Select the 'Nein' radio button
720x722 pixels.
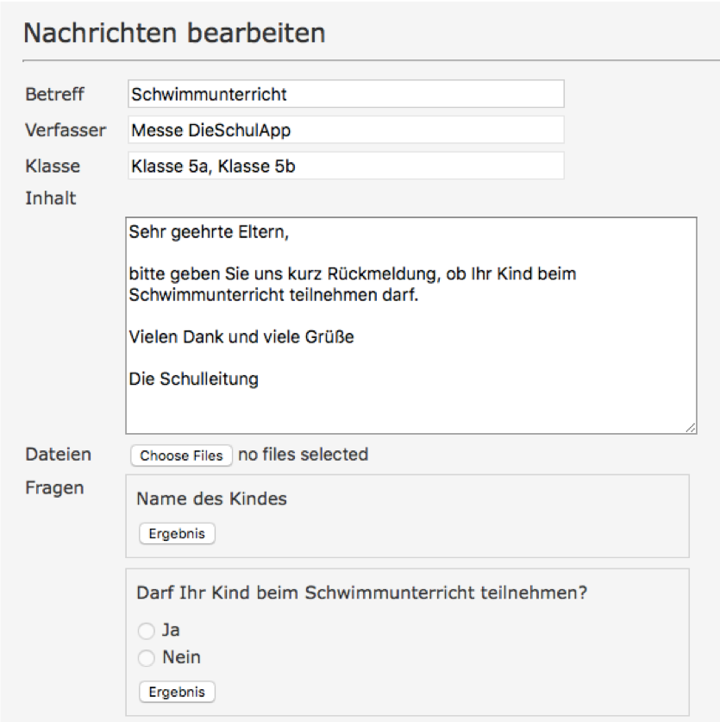(147, 657)
